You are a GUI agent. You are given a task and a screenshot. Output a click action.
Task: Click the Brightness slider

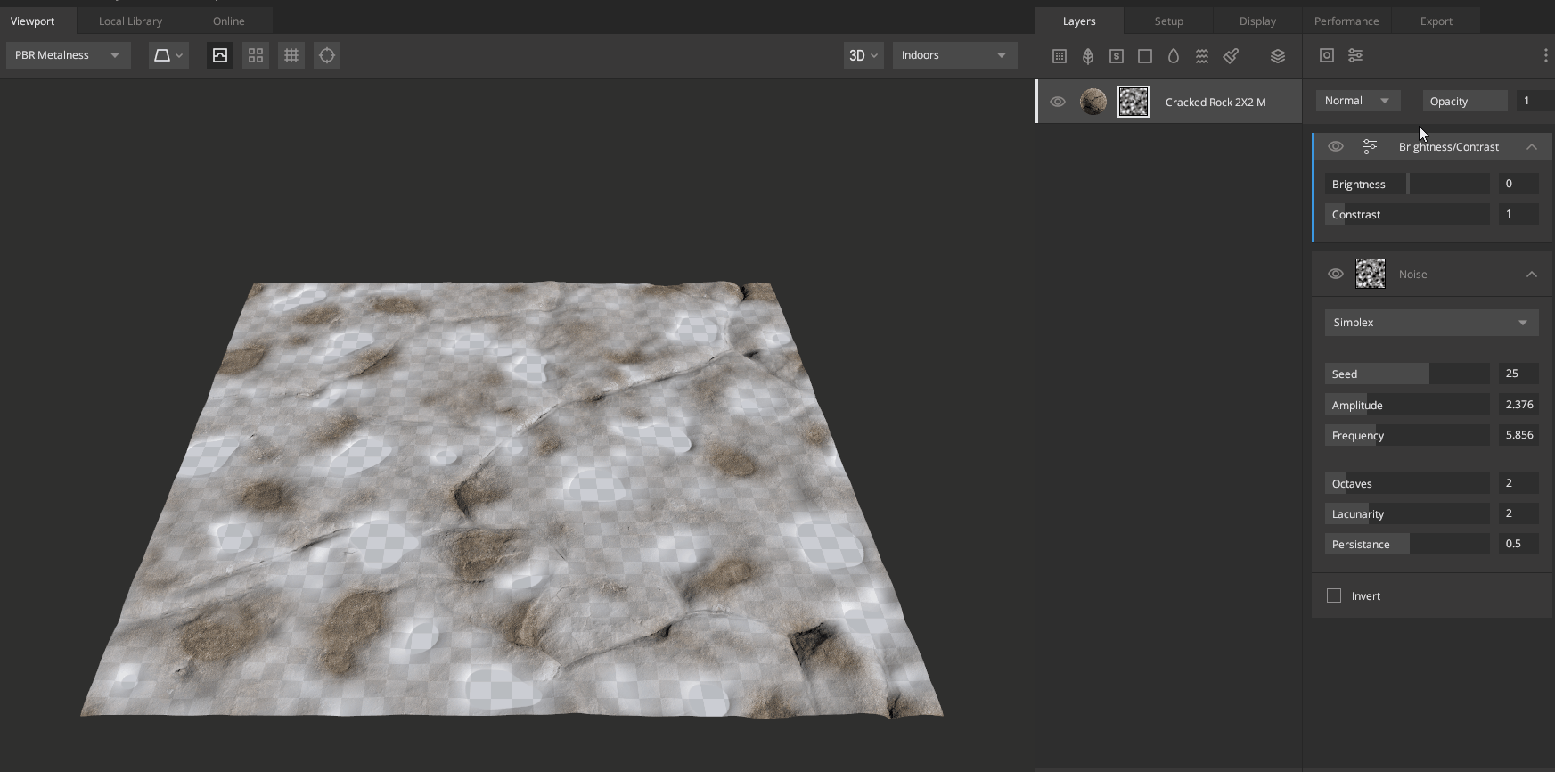pos(1407,184)
